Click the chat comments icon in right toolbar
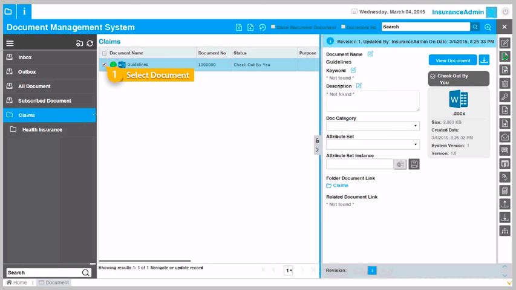Screen dimensions: 516x290 click(x=505, y=150)
